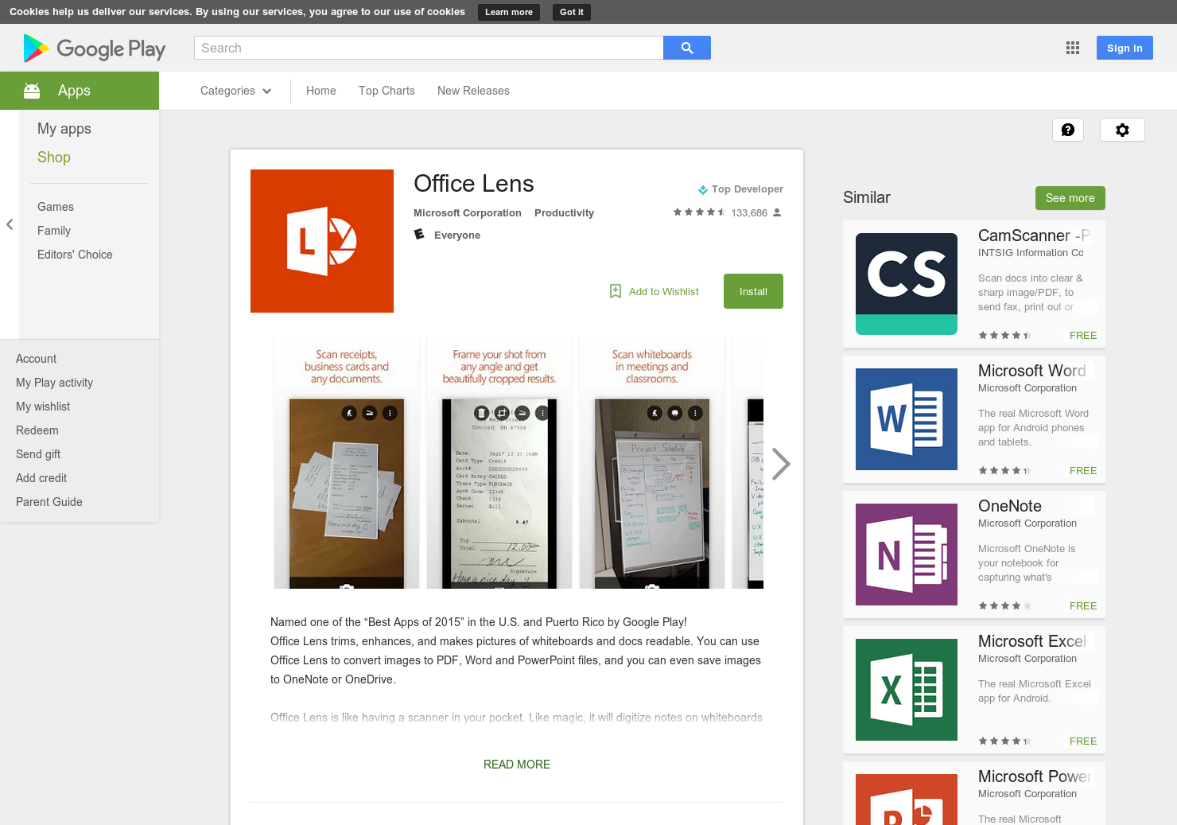Screen dimensions: 1177x825
Task: Open the Google apps grid icon
Action: [1072, 48]
